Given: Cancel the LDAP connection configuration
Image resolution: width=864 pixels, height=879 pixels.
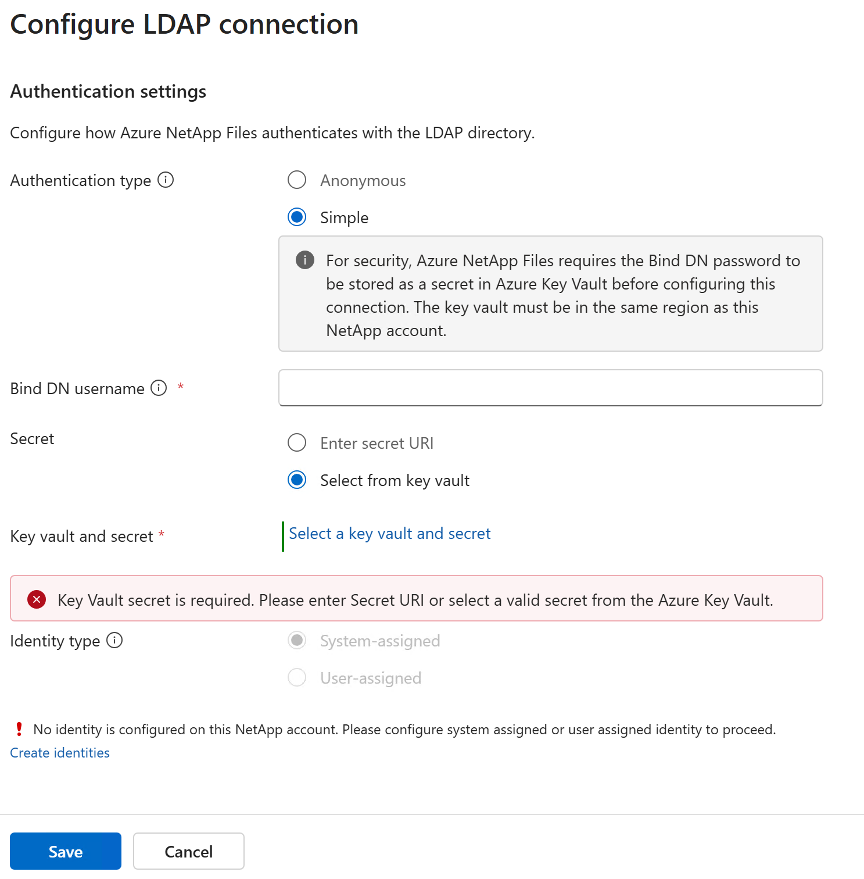Looking at the screenshot, I should (189, 851).
